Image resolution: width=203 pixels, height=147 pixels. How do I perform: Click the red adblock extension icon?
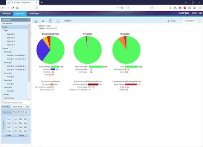click(185, 8)
